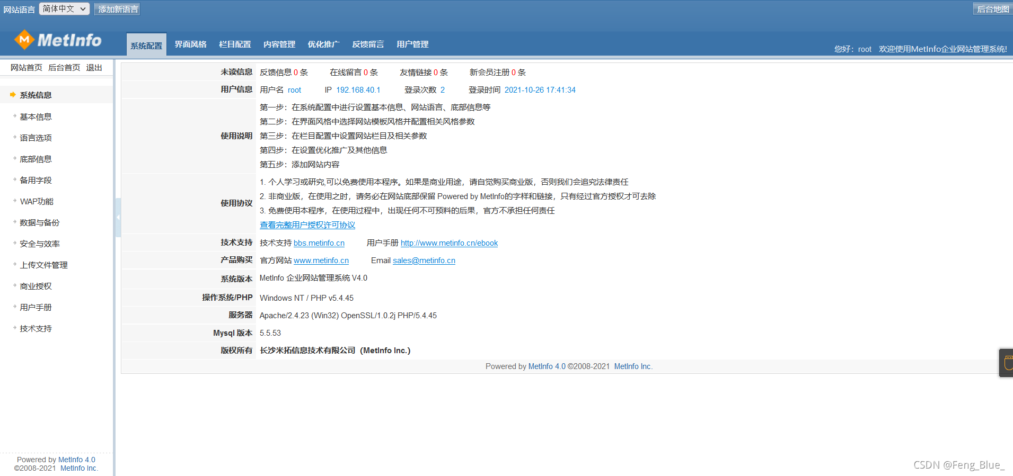Click MetInfo 4.0 link in main footer
The height and width of the screenshot is (476, 1013).
(547, 366)
